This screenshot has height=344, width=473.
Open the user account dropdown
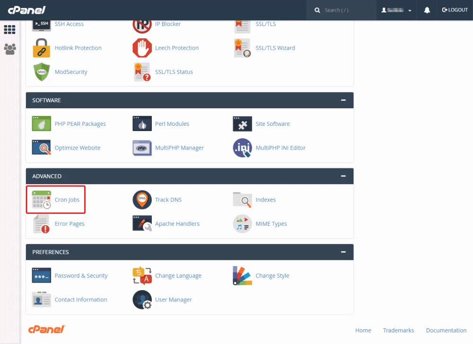click(x=396, y=10)
